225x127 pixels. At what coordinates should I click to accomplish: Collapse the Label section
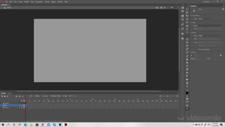tap(191, 23)
